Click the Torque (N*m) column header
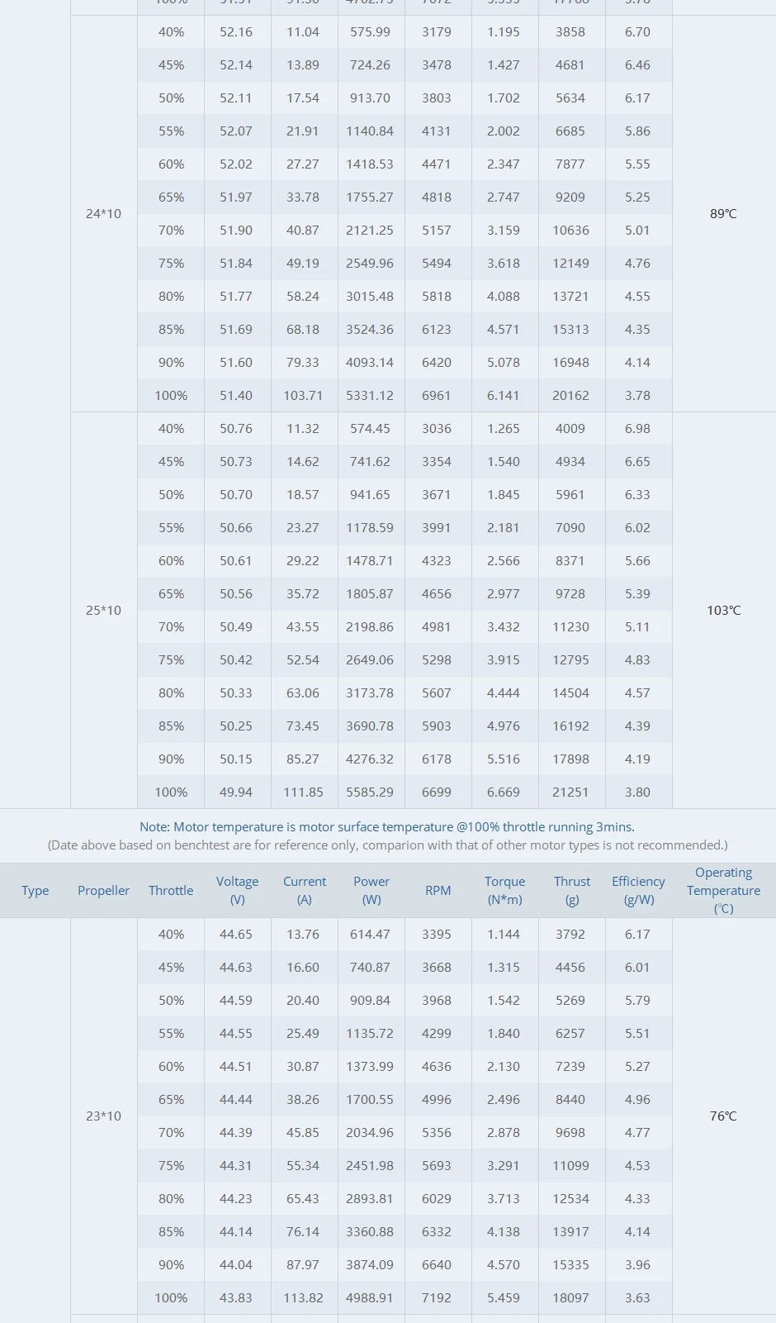The image size is (776, 1323). [504, 890]
